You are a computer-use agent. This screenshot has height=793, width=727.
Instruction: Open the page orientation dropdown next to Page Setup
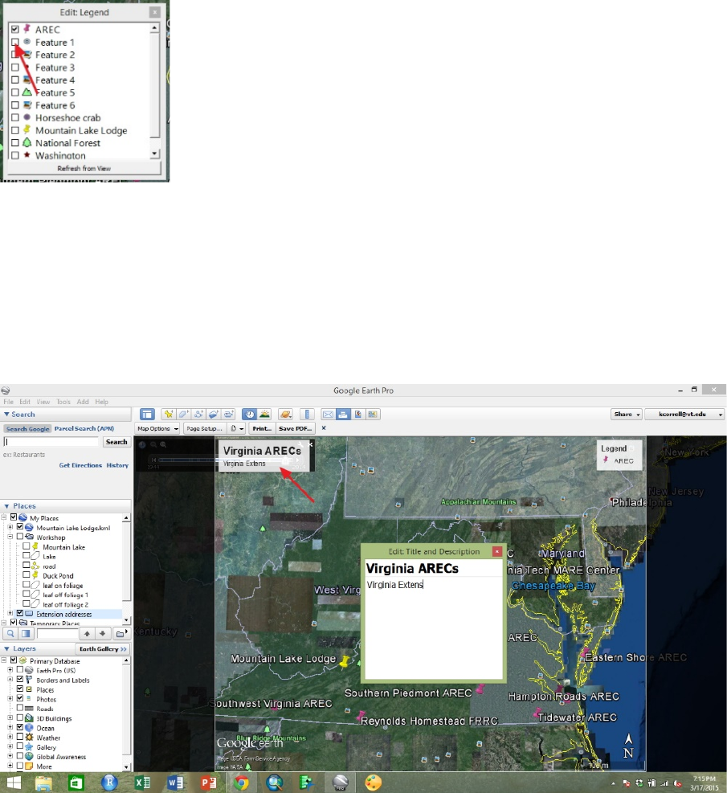coord(237,428)
